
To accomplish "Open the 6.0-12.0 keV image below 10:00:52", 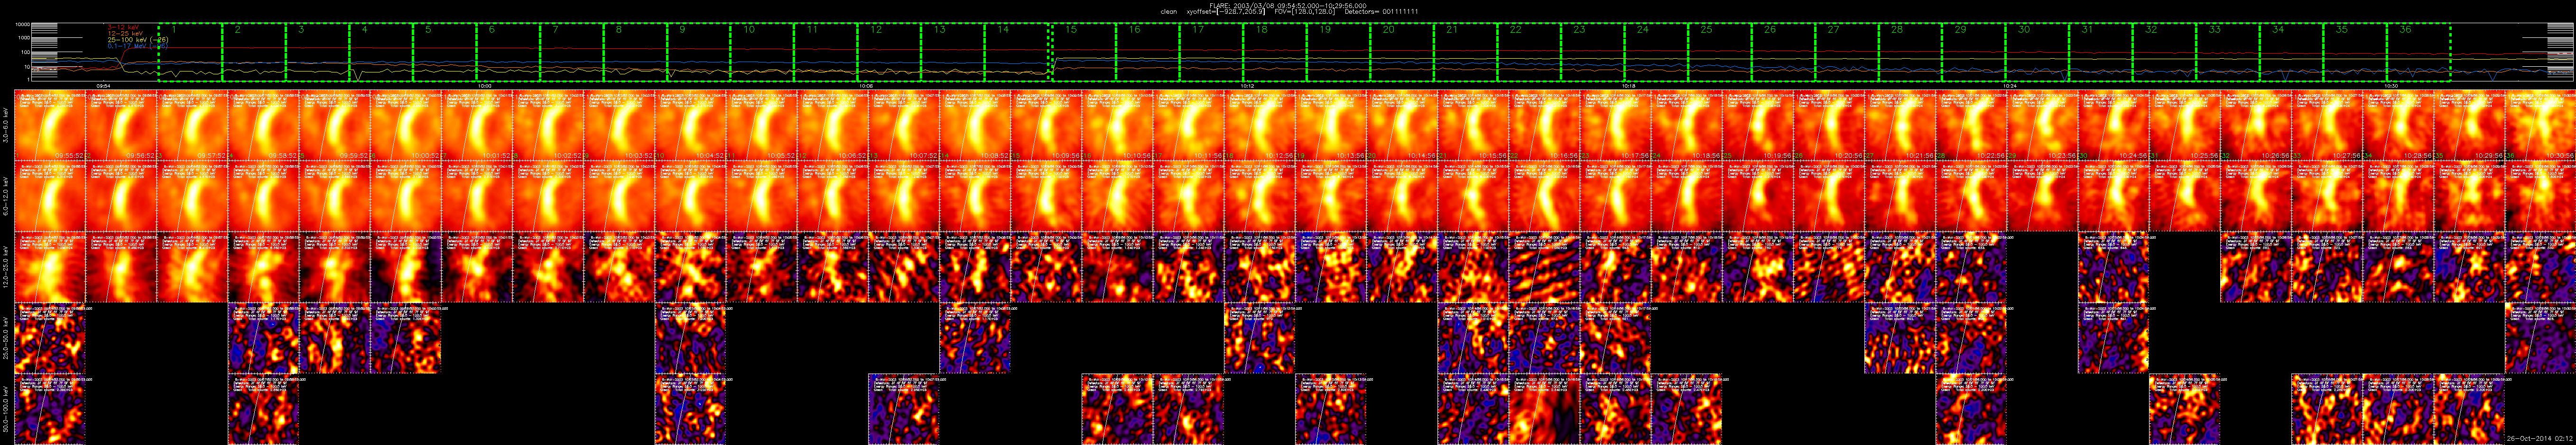I will coord(406,197).
